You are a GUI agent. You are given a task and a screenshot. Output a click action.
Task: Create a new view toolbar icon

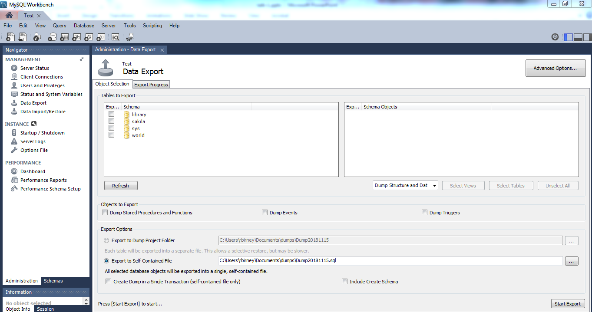point(76,37)
